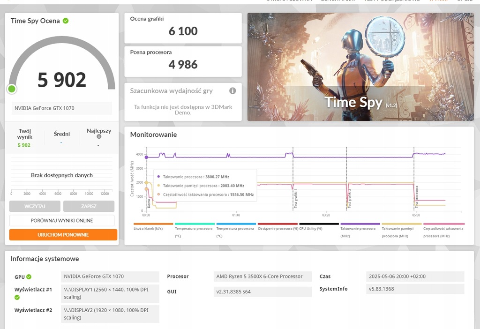Click the purple data point on the chart
Viewport: 480px width, 329px height.
point(146,157)
